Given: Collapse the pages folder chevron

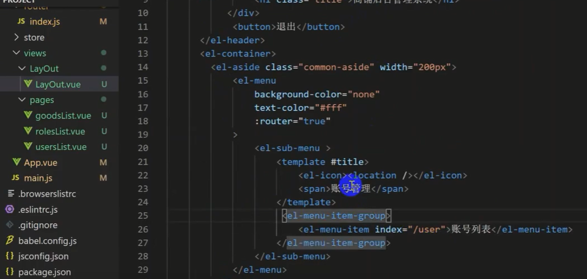Looking at the screenshot, I should (x=22, y=100).
